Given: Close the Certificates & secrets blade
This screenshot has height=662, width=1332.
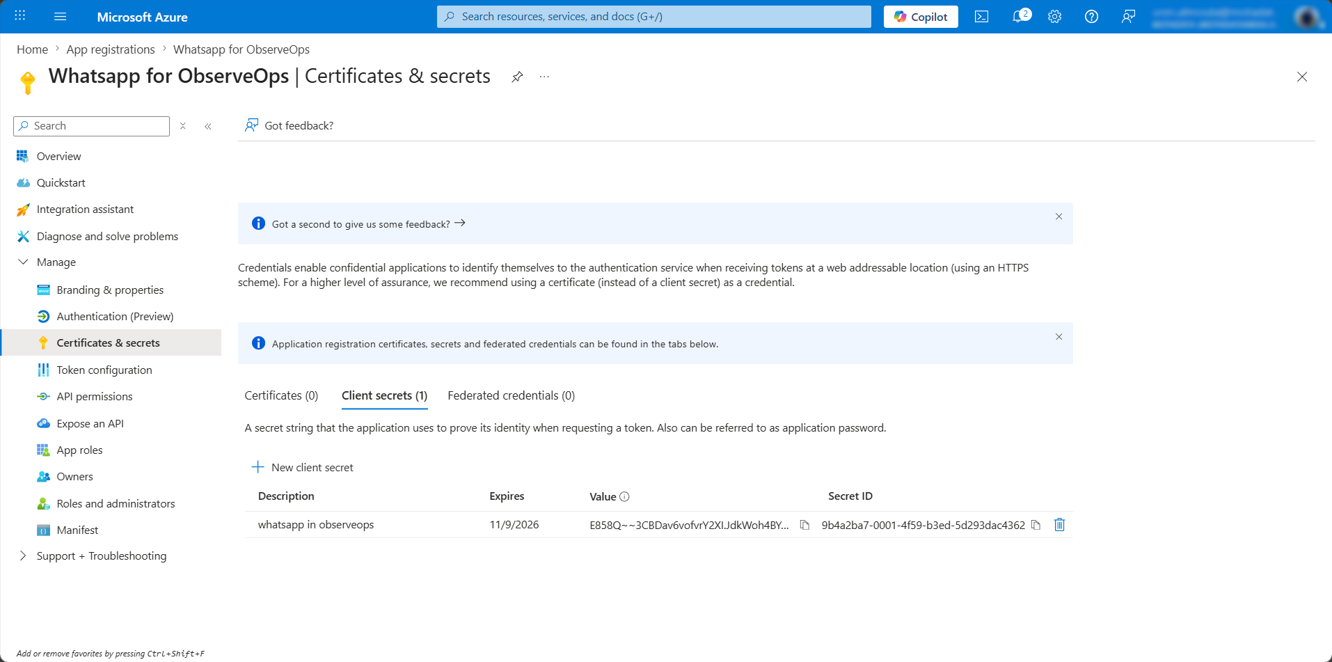Looking at the screenshot, I should tap(1302, 77).
